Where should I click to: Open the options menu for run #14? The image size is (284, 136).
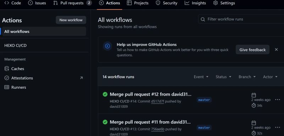pyautogui.click(x=278, y=100)
